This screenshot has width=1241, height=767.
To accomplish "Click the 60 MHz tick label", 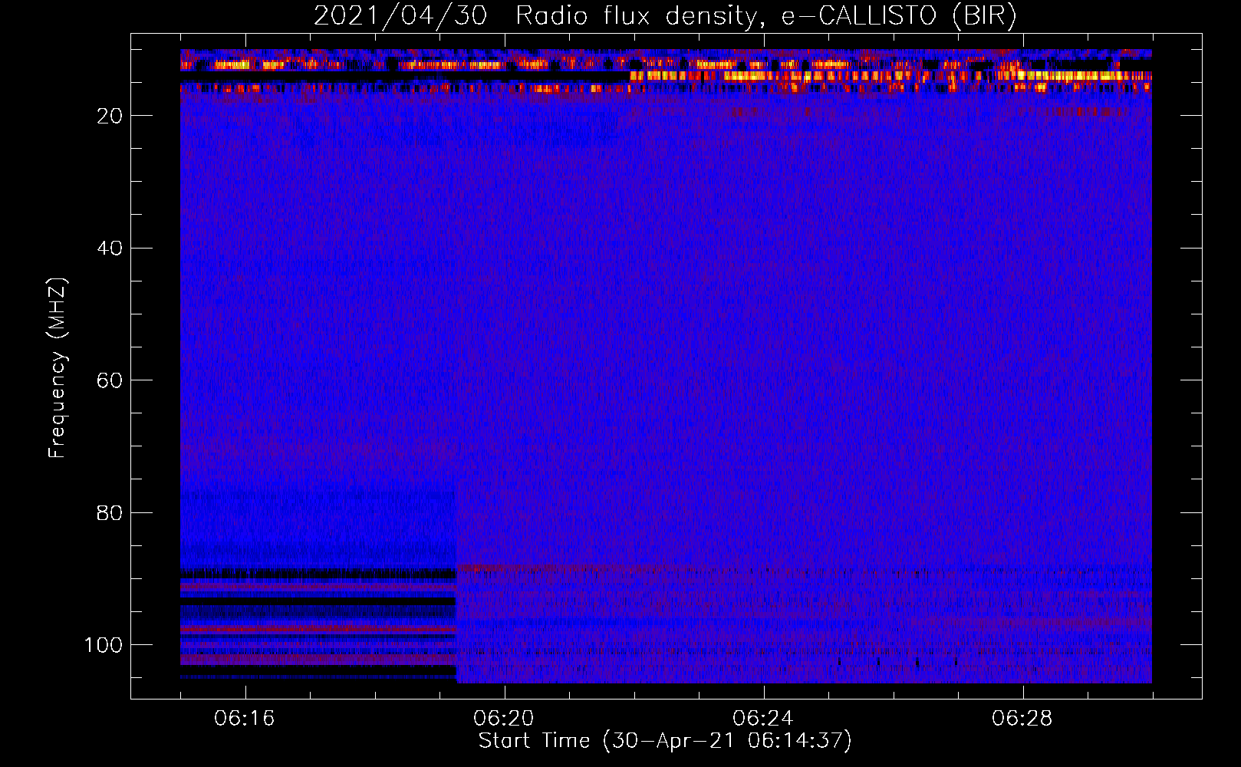I will (110, 380).
